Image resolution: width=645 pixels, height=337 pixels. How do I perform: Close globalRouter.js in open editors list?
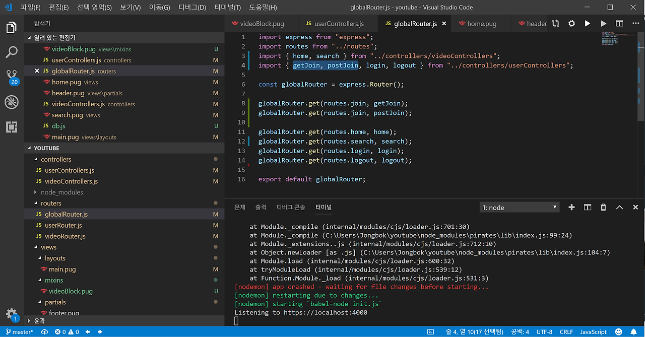[37, 71]
